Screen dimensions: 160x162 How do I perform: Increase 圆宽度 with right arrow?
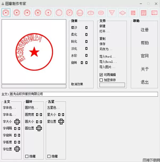tap(41, 114)
